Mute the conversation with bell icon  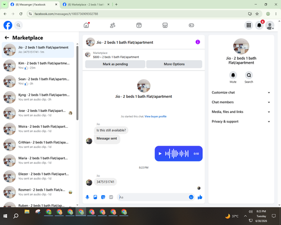pyautogui.click(x=233, y=75)
